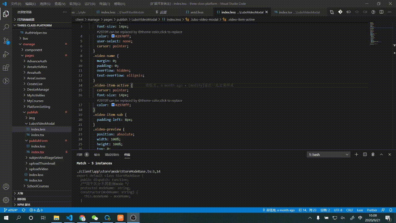Image resolution: width=396 pixels, height=223 pixels.
Task: Click the Prettier formatter in the status bar
Action: pos(372,210)
